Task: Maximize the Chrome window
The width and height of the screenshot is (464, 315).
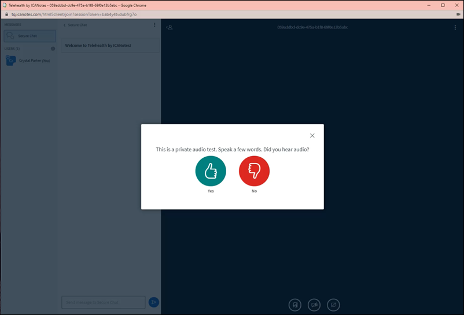Action: point(443,5)
